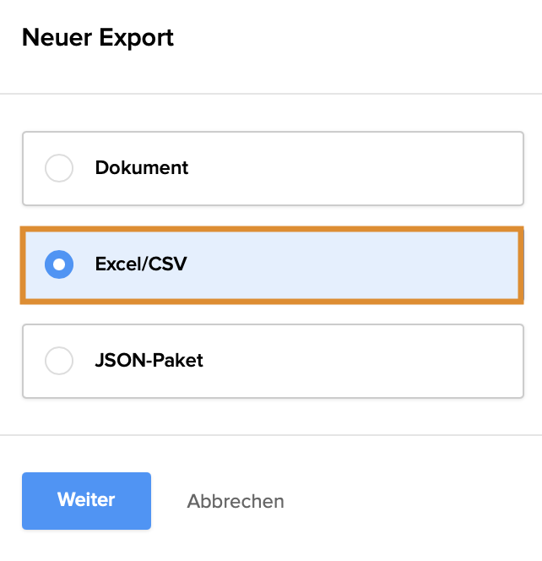The image size is (542, 561).
Task: Click the JSON-Paket option label text
Action: tap(149, 361)
